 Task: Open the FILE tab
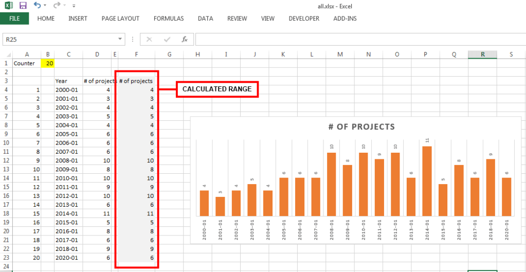(14, 19)
